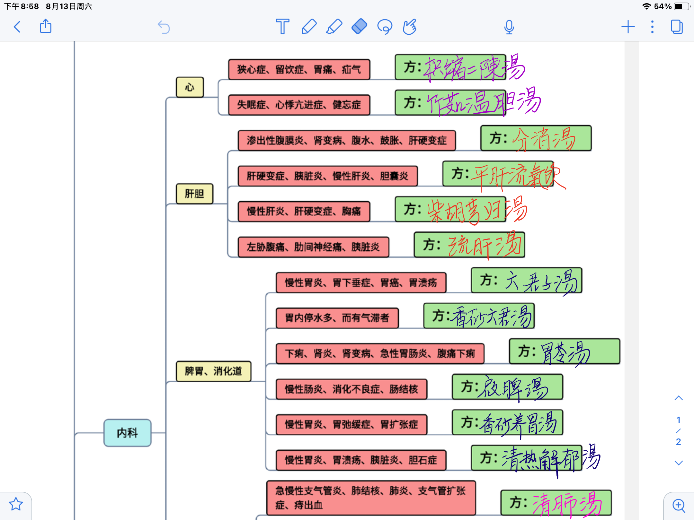Click the green 方 box with 胃苓汤
The height and width of the screenshot is (520, 694).
565,351
